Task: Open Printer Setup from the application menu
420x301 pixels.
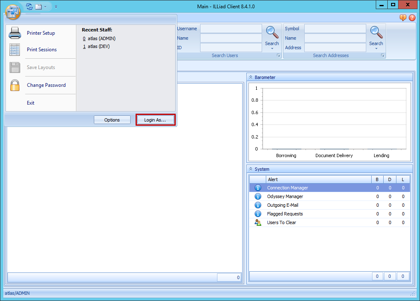Action: pyautogui.click(x=41, y=33)
